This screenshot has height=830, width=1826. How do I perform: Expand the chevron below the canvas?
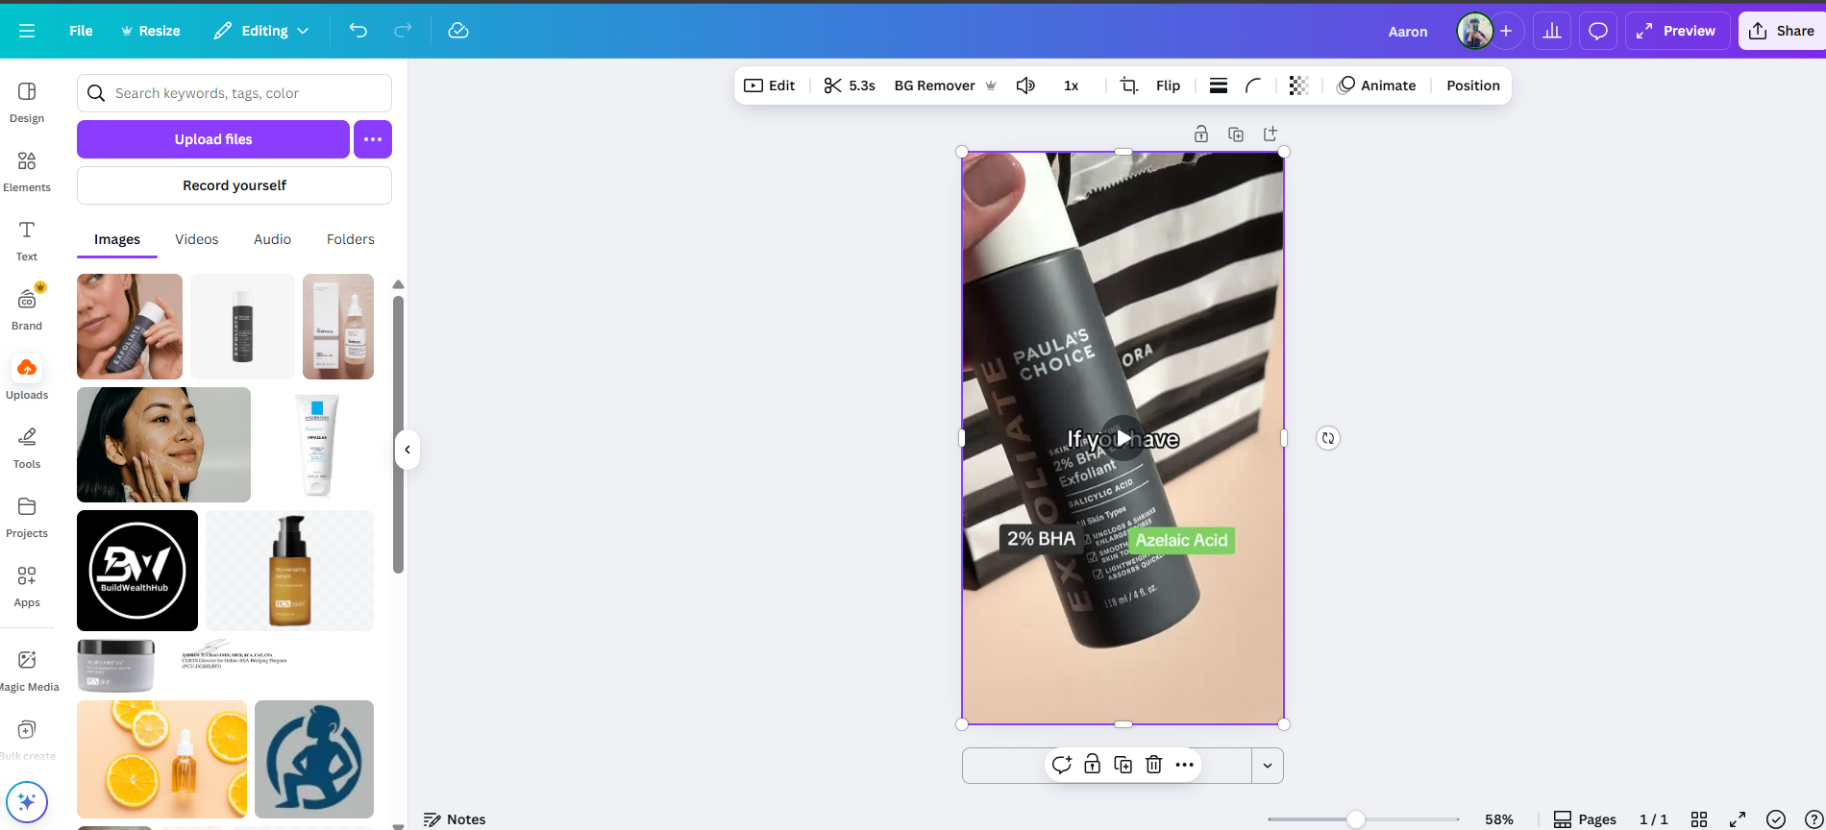point(1268,766)
